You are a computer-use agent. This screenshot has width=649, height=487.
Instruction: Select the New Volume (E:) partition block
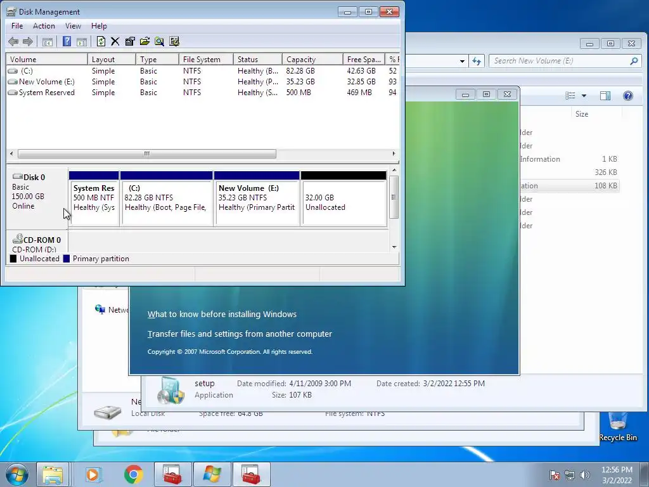257,198
